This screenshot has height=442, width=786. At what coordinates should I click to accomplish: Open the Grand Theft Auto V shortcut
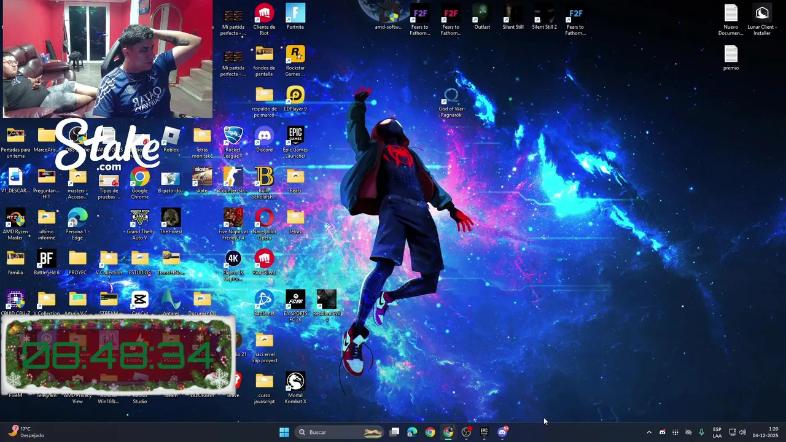140,224
